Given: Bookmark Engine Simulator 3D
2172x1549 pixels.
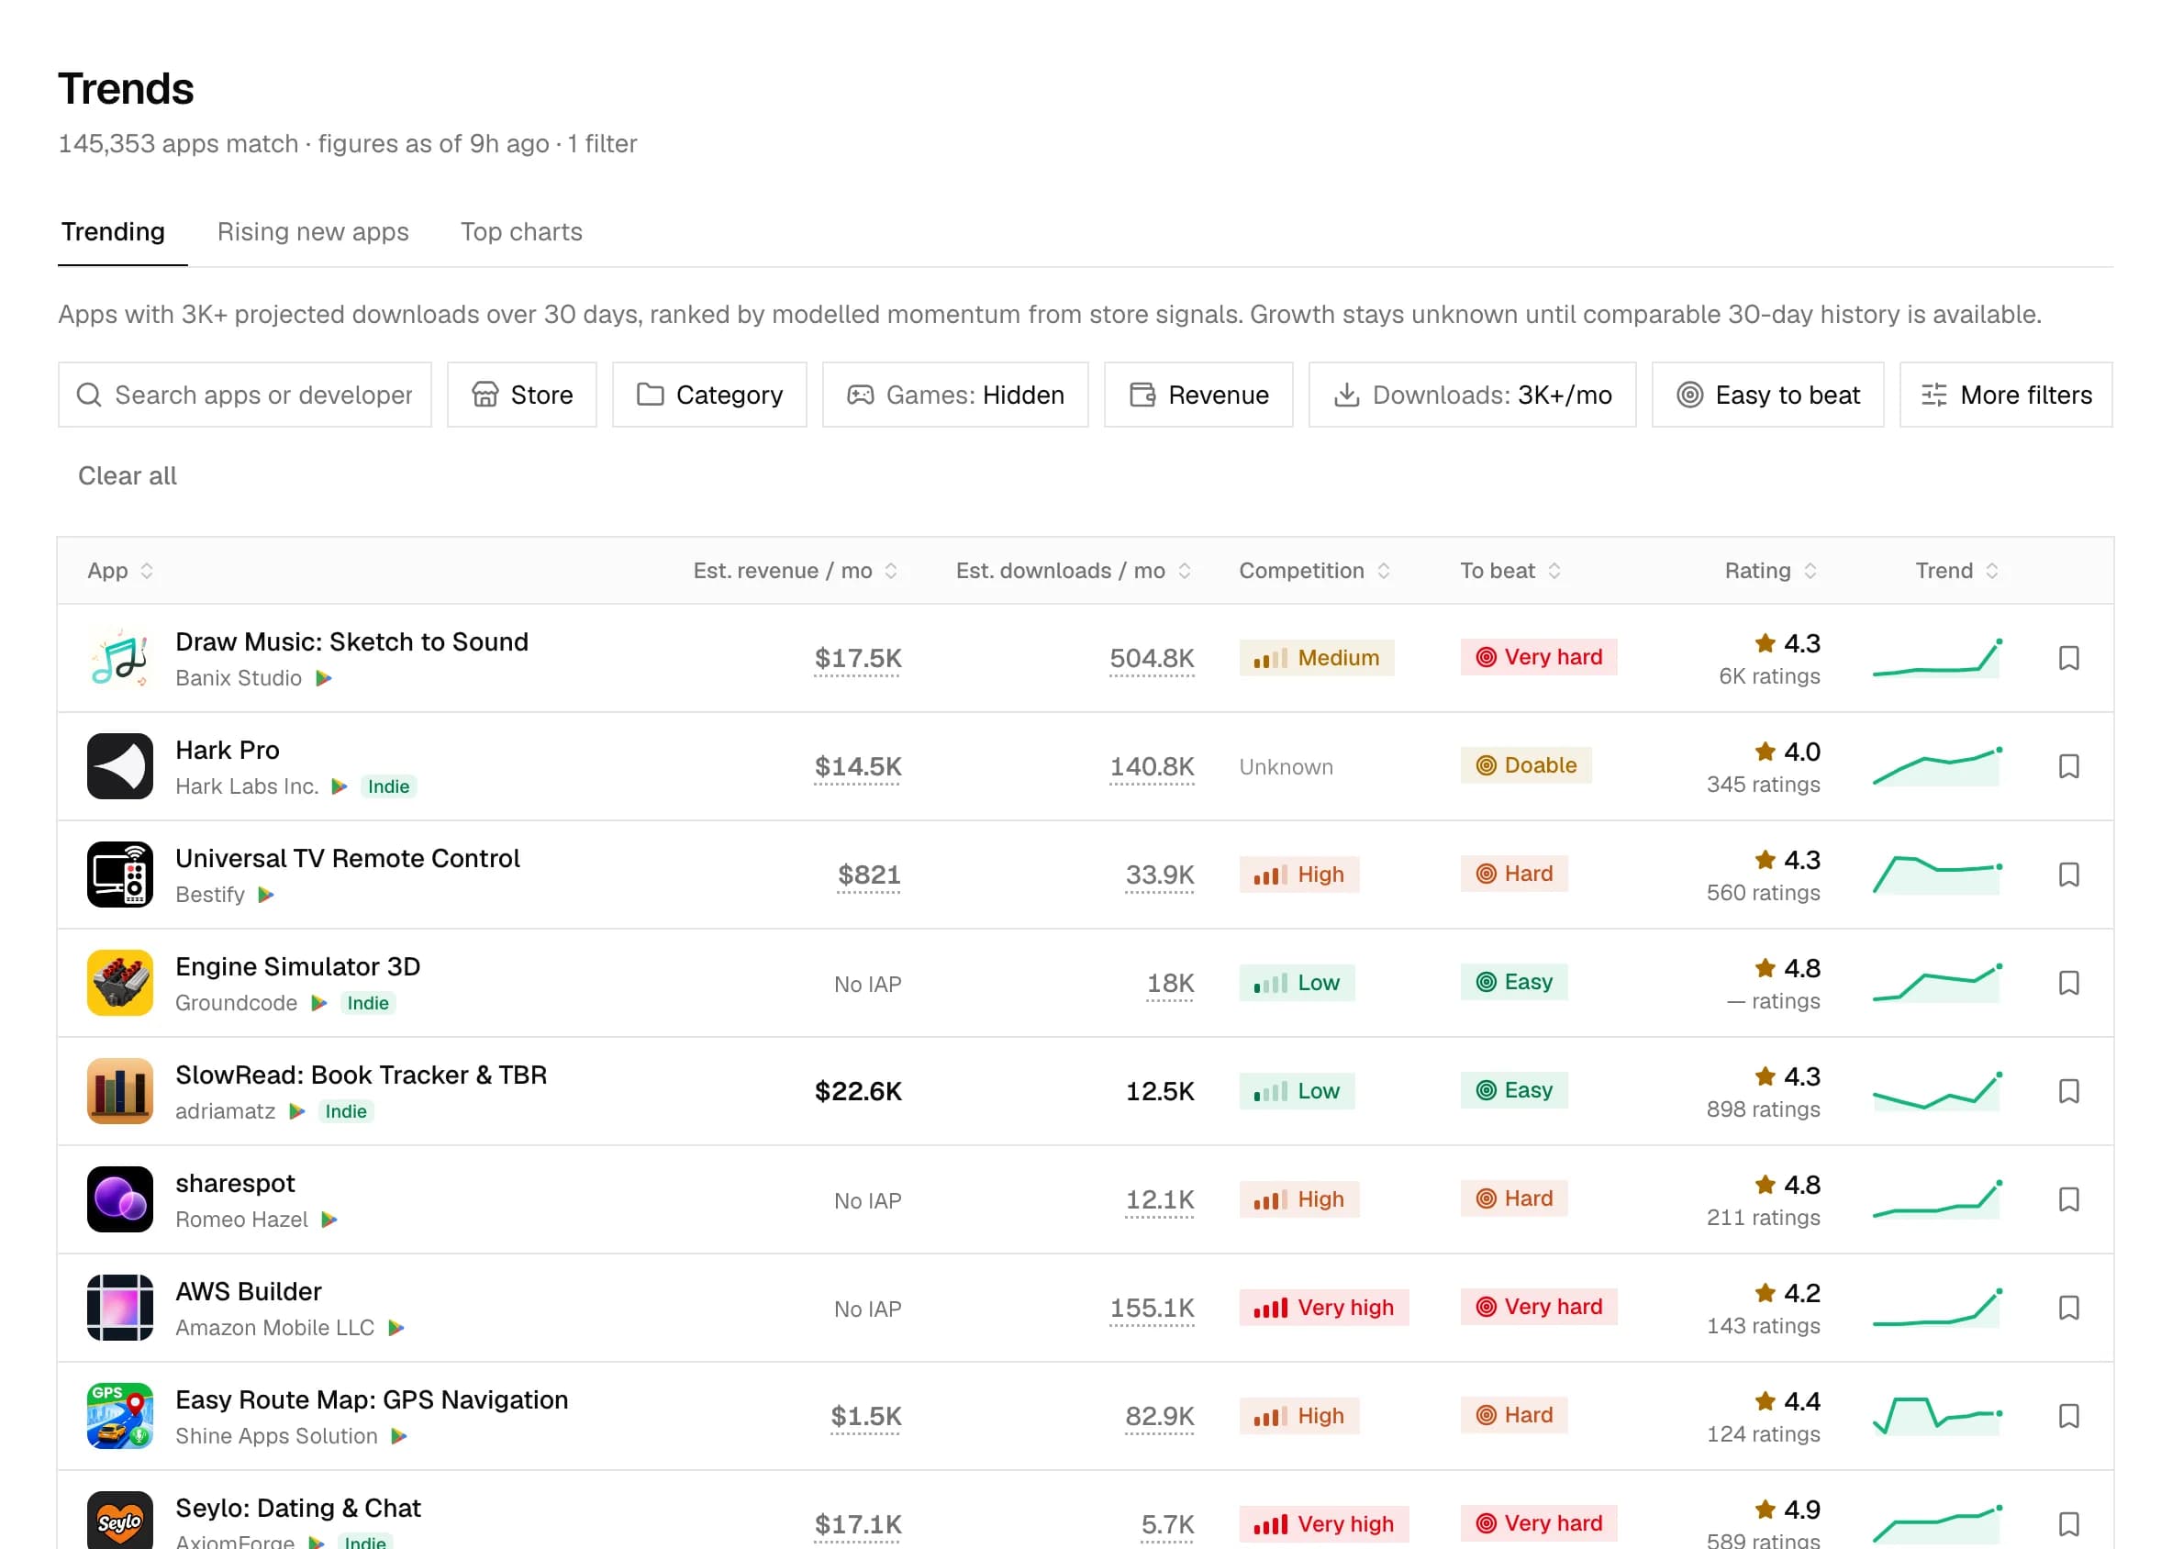Looking at the screenshot, I should pos(2068,983).
